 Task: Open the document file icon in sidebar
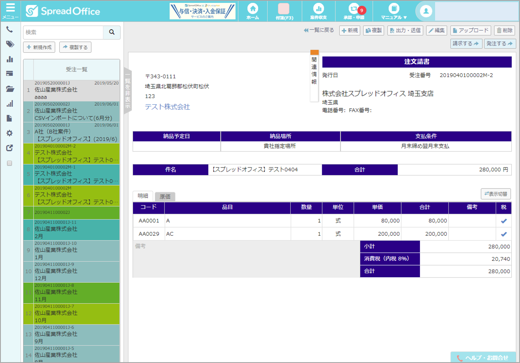pyautogui.click(x=10, y=118)
